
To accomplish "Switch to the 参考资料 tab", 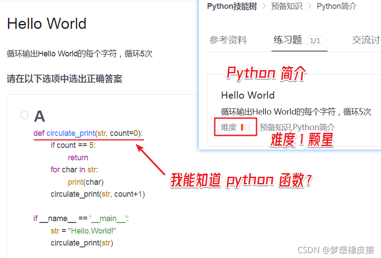I will [x=228, y=40].
